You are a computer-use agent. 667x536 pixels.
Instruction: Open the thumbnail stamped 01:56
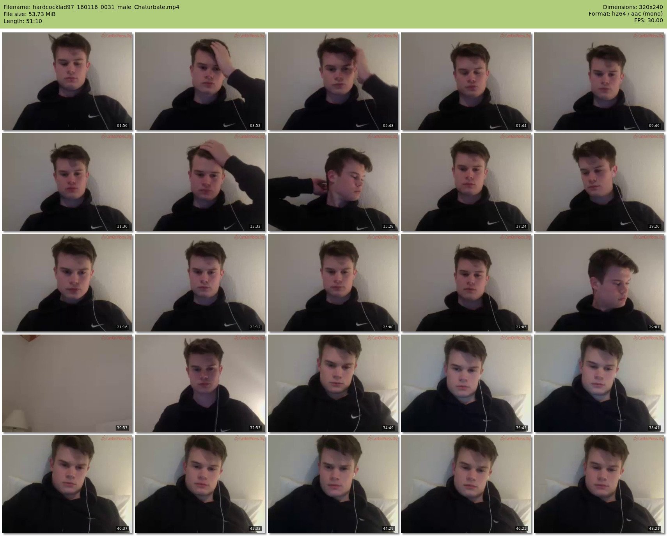coord(67,81)
